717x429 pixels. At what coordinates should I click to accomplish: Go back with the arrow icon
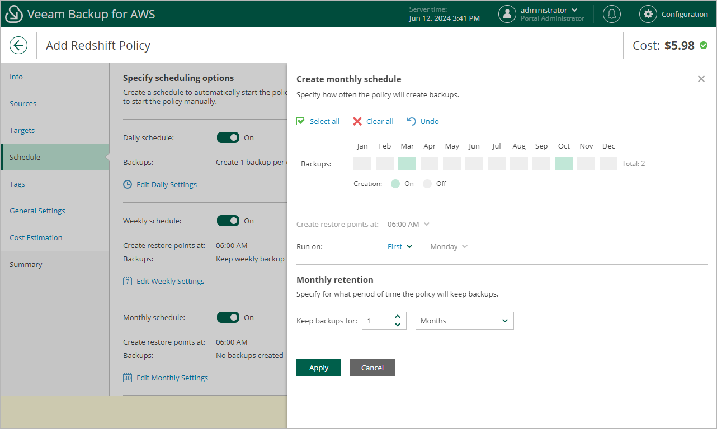pos(18,45)
